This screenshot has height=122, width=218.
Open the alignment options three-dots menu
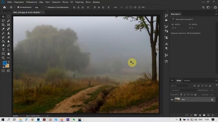(x=115, y=7)
